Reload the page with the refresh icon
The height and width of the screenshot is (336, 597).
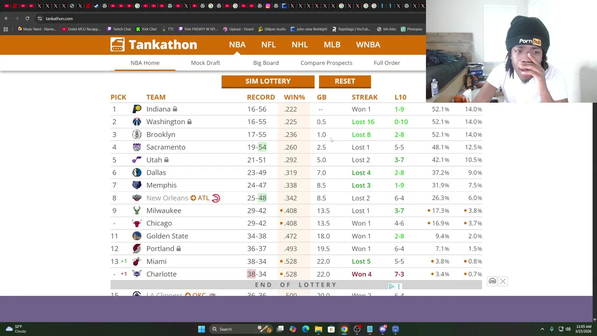[27, 18]
